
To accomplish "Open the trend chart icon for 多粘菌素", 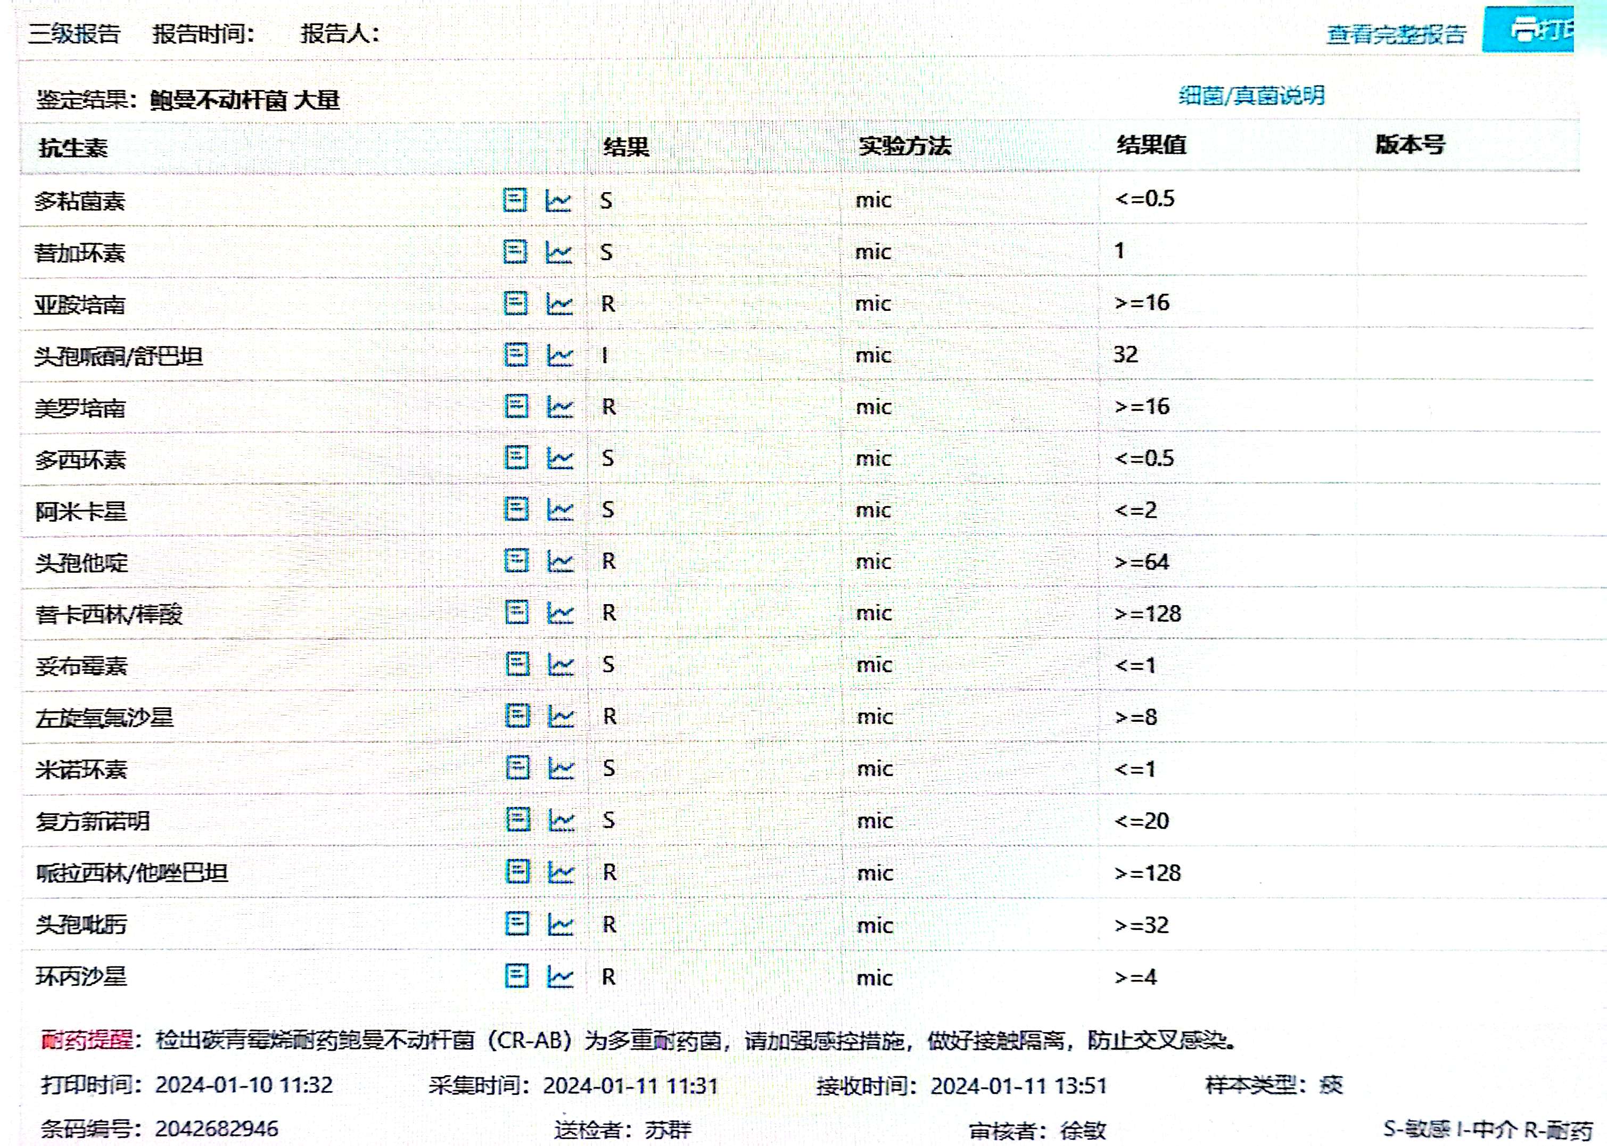I will [x=558, y=201].
